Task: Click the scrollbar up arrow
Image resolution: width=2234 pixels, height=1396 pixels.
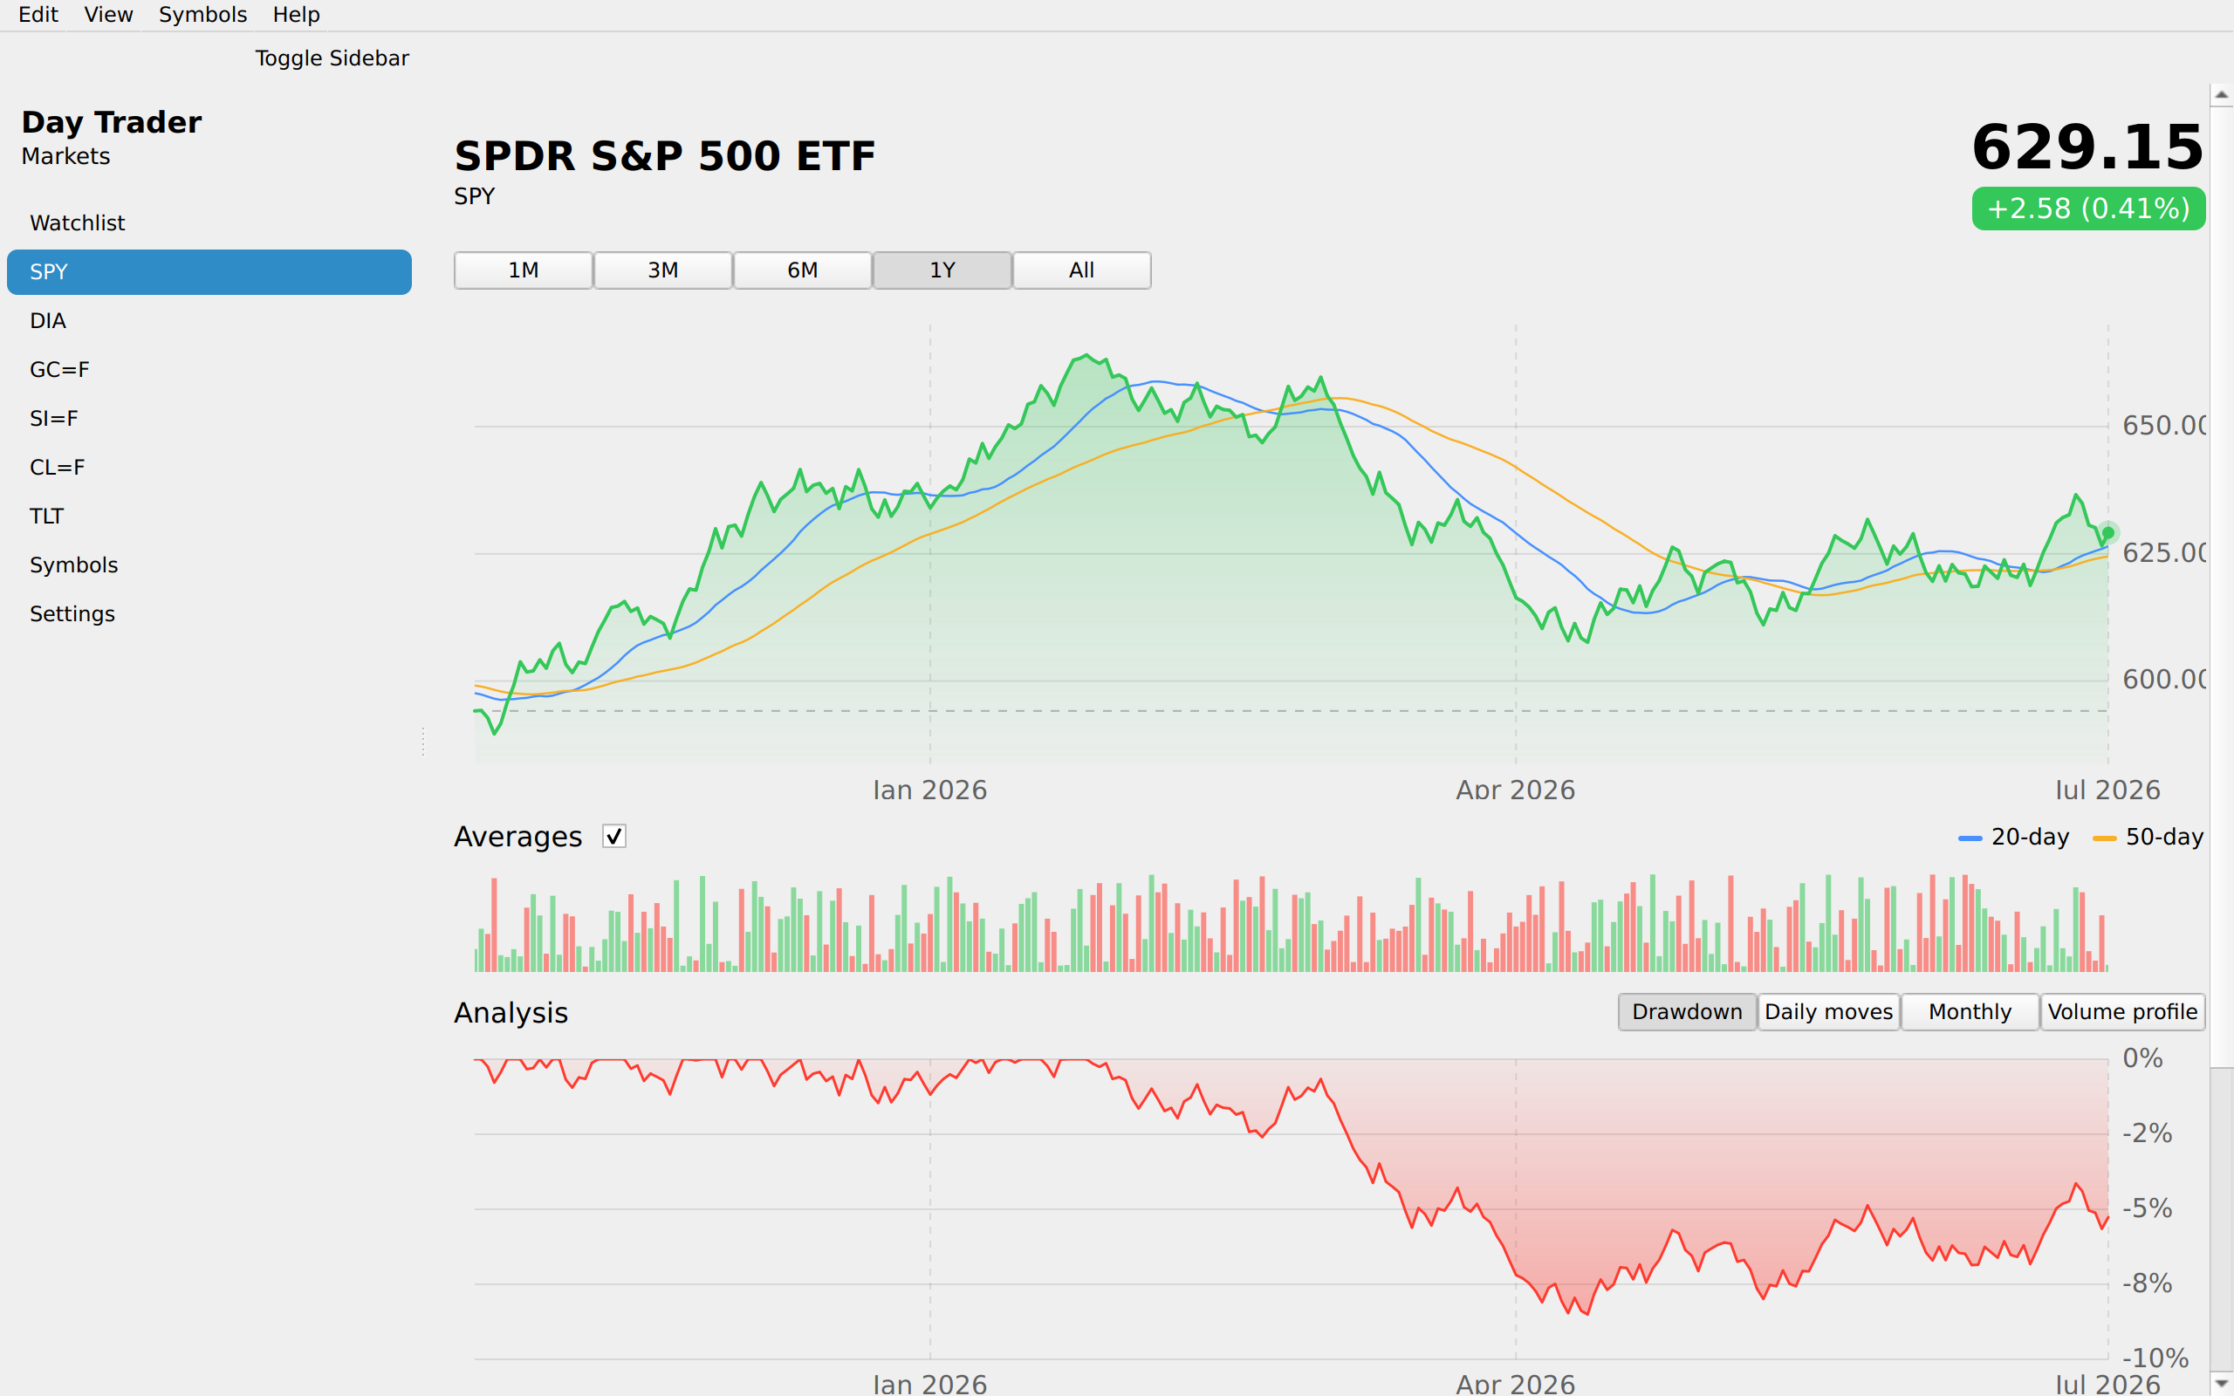Action: coord(2221,94)
